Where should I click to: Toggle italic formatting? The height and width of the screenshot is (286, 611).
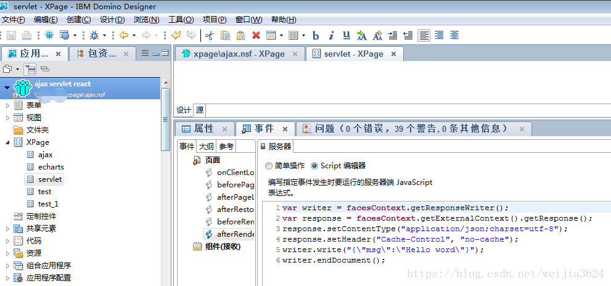pyautogui.click(x=331, y=36)
